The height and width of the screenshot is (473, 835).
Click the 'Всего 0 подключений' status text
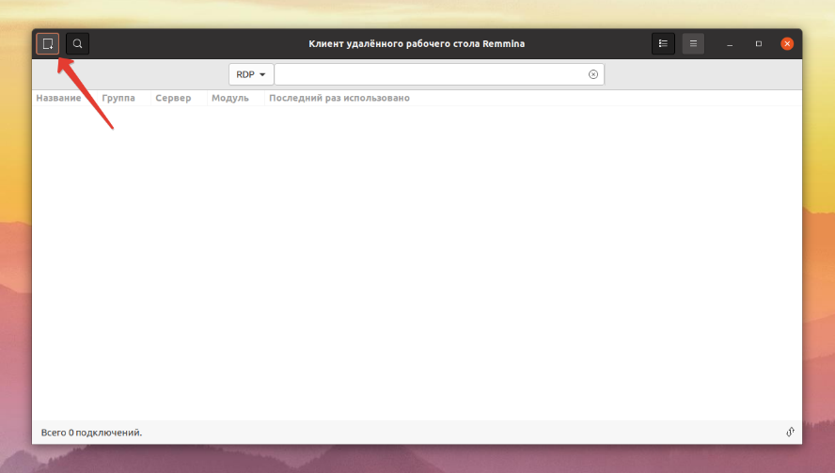[x=91, y=433]
